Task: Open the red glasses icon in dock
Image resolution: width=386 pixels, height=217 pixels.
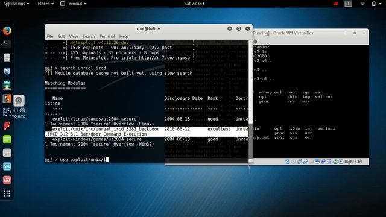Action: (7, 180)
